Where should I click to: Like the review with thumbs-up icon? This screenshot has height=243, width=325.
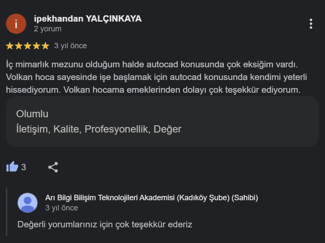coord(12,167)
